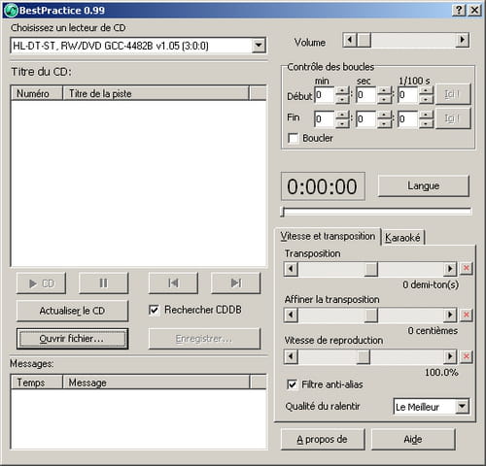The height and width of the screenshot is (466, 486).
Task: Skip to previous track button
Action: tap(173, 283)
